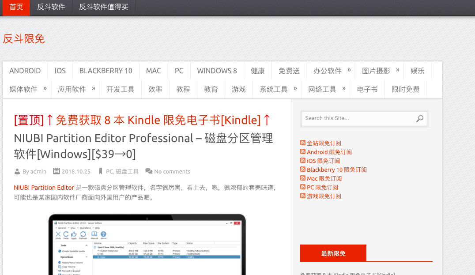Open the 健康 category
The height and width of the screenshot is (275, 475).
click(x=258, y=71)
